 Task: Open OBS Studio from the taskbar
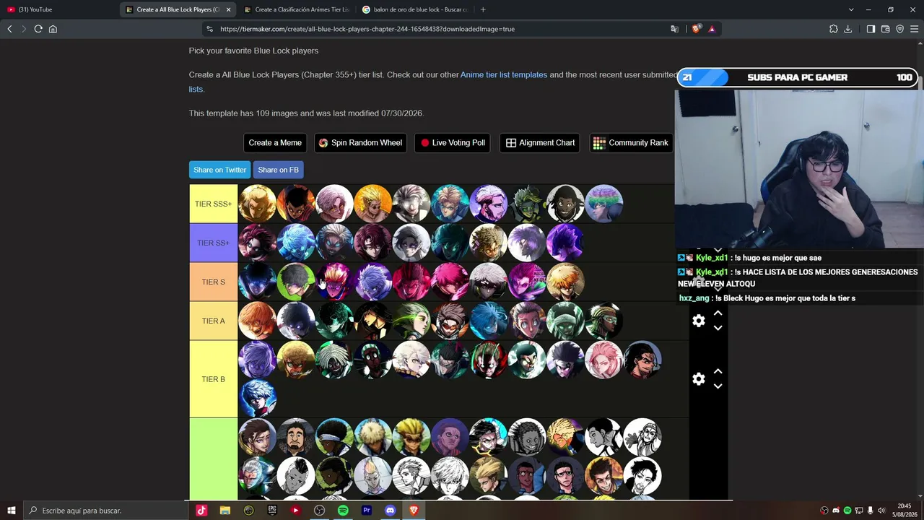(x=319, y=511)
